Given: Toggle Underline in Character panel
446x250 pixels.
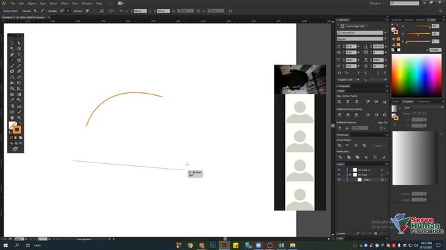Looking at the screenshot, I should [378, 73].
